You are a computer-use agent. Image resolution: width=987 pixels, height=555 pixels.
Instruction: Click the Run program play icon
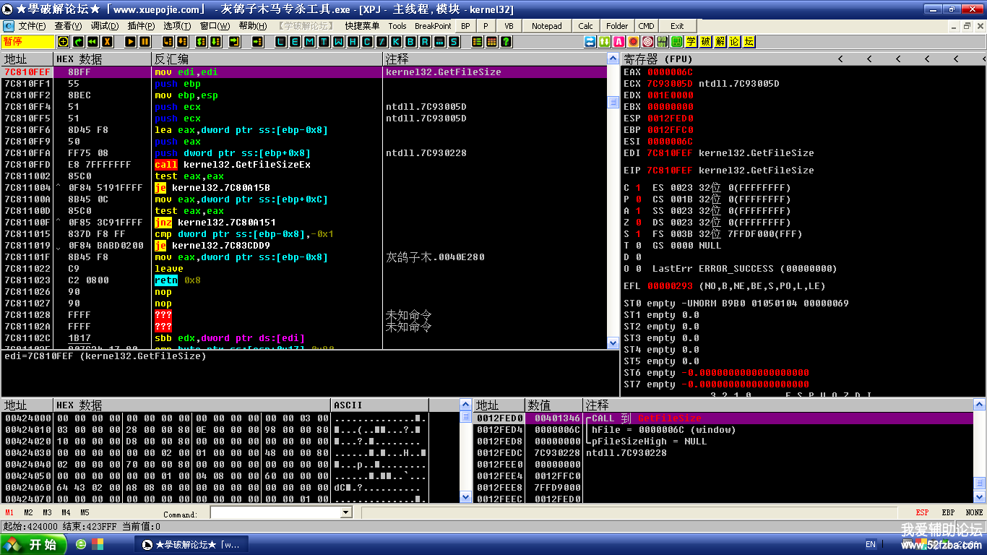click(130, 42)
